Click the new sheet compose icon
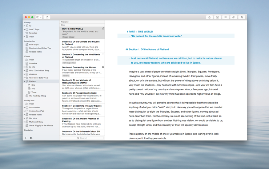 click(47, 17)
